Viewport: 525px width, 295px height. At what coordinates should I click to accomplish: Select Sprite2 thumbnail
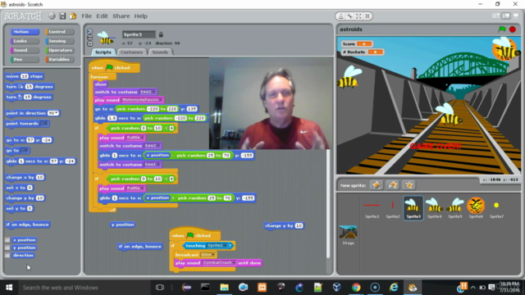pyautogui.click(x=393, y=208)
